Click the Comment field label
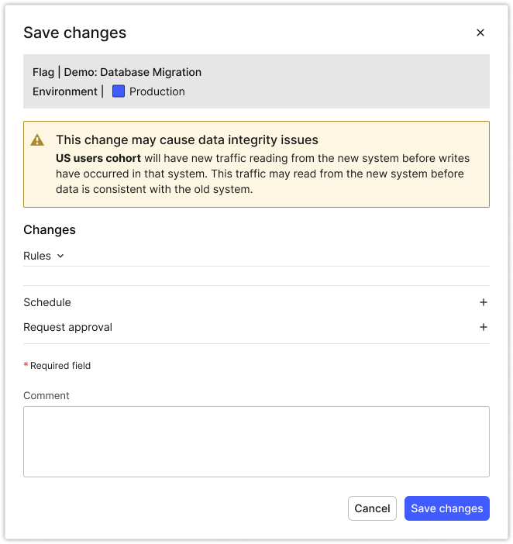The width and height of the screenshot is (513, 544). 46,395
